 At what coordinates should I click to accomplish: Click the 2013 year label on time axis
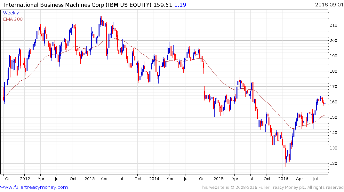(x=90, y=179)
